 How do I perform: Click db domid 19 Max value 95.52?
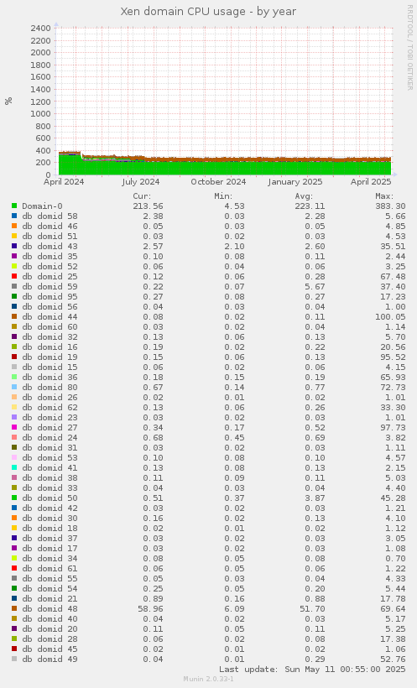pyautogui.click(x=393, y=357)
